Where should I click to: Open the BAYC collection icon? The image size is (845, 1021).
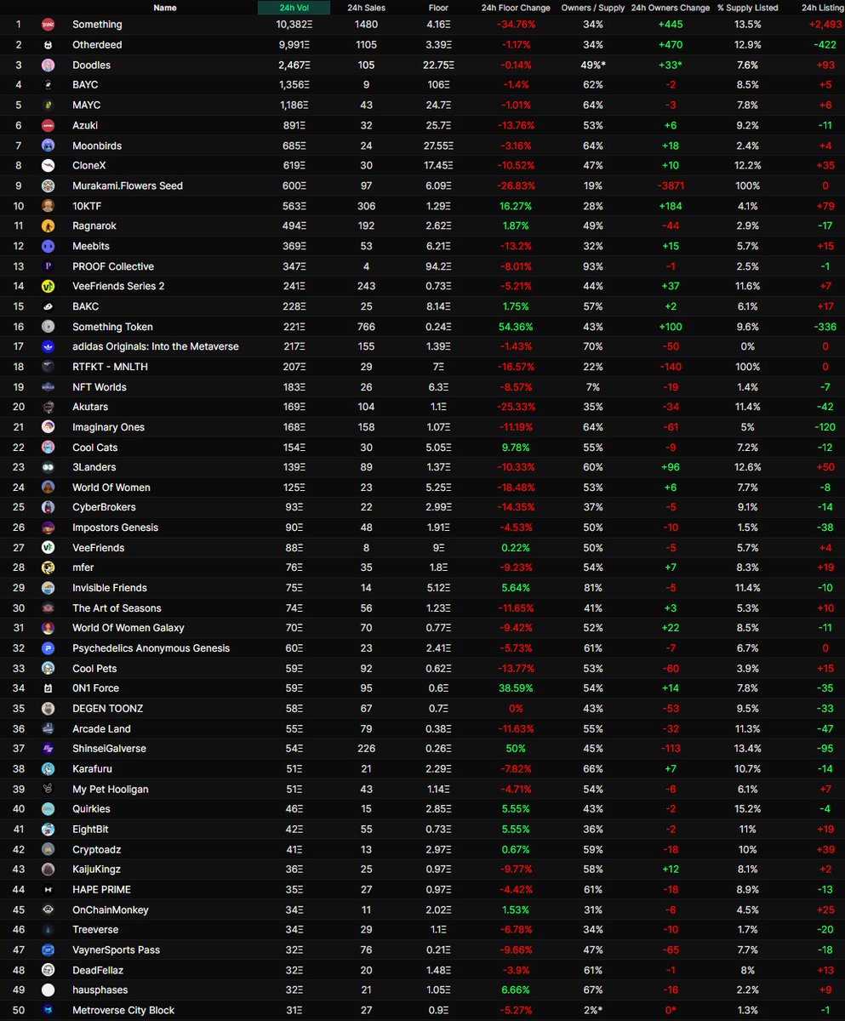pyautogui.click(x=49, y=85)
